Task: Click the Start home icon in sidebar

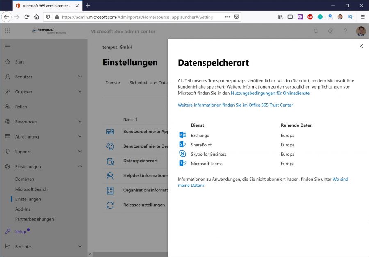Action: tap(7, 61)
